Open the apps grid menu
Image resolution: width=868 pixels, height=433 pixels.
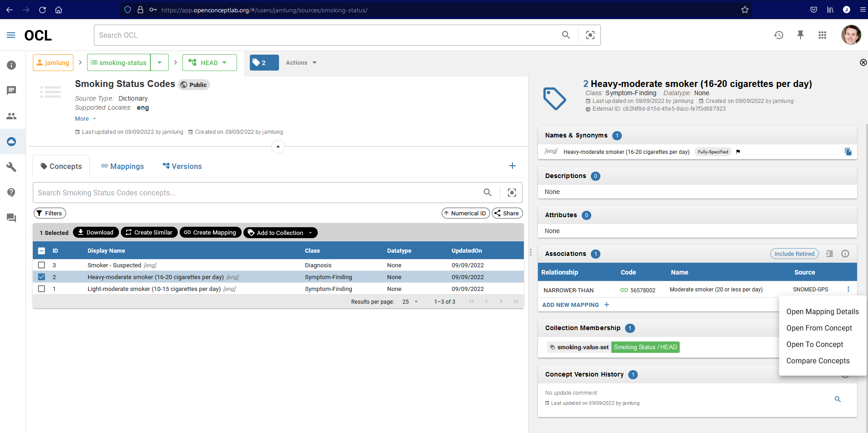(x=822, y=35)
